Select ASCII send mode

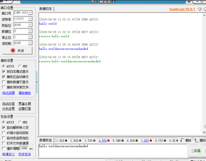point(4,122)
